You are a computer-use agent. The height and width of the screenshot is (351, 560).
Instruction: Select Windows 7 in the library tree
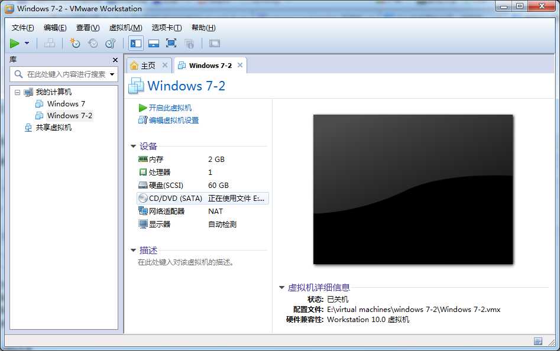(x=66, y=104)
